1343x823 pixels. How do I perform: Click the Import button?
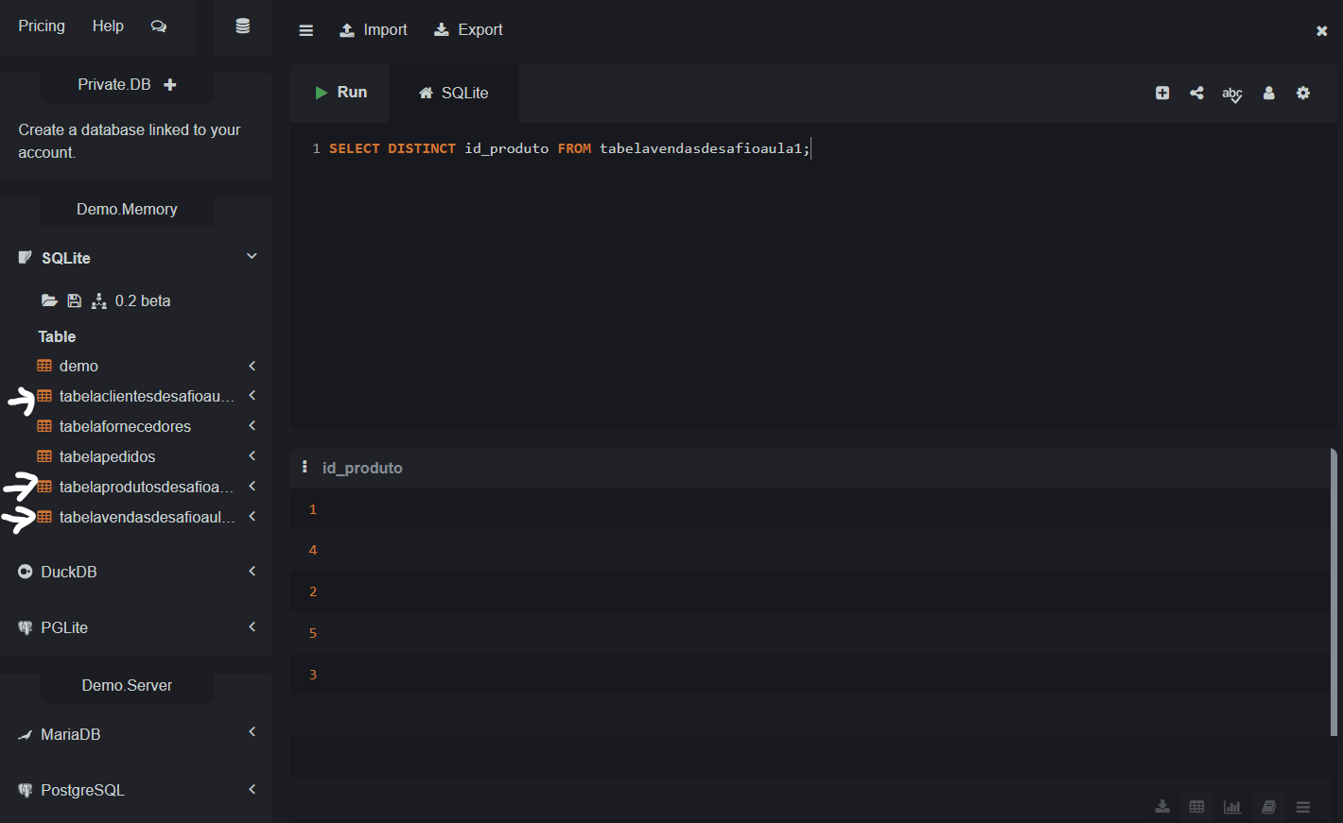point(374,30)
